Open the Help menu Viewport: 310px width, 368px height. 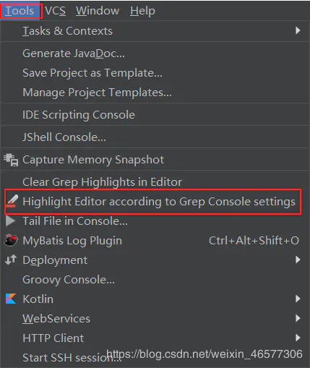[x=142, y=11]
